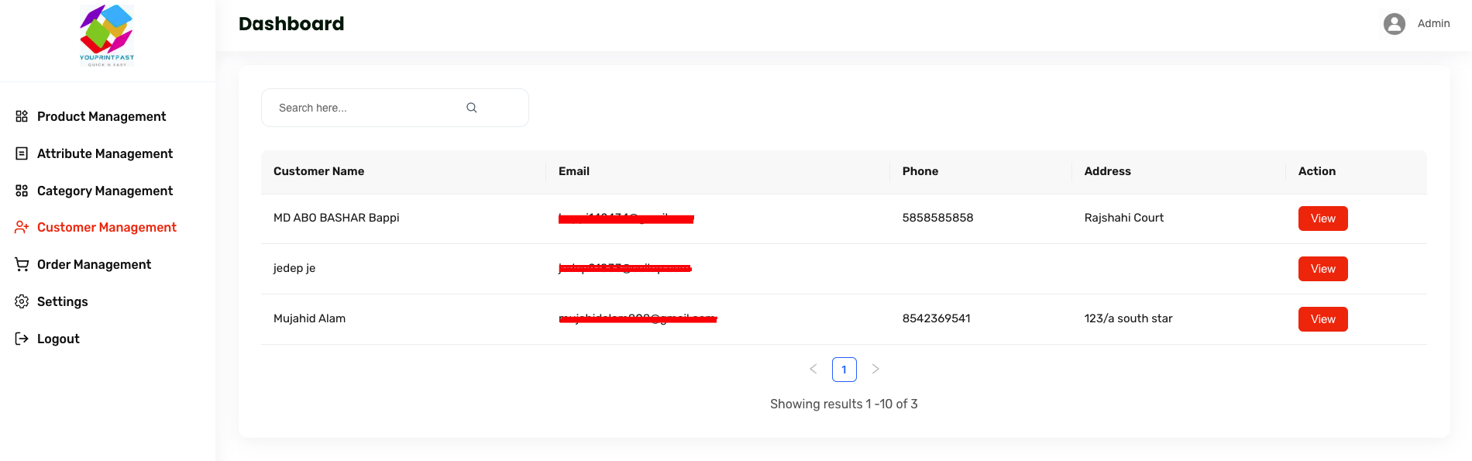Open the Settings menu item
The width and height of the screenshot is (1472, 461).
pos(62,301)
